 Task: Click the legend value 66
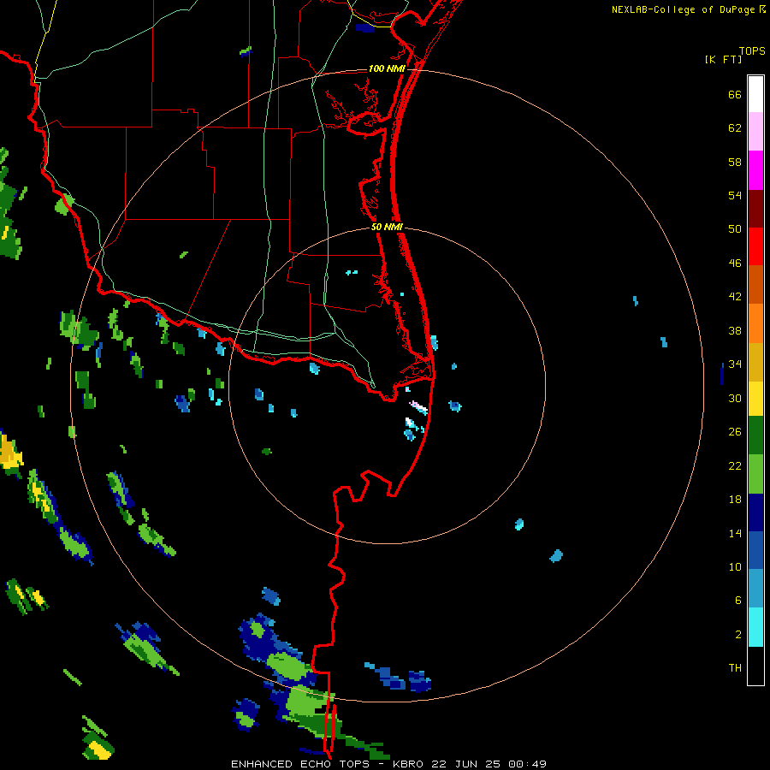[x=735, y=95]
